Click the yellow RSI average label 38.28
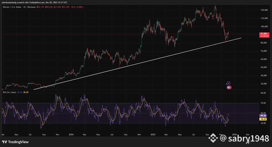Viewport: 272px width, 147px height. (263, 119)
